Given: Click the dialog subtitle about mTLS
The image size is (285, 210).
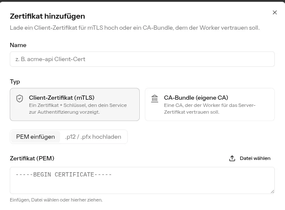Looking at the screenshot, I should 135,28.
